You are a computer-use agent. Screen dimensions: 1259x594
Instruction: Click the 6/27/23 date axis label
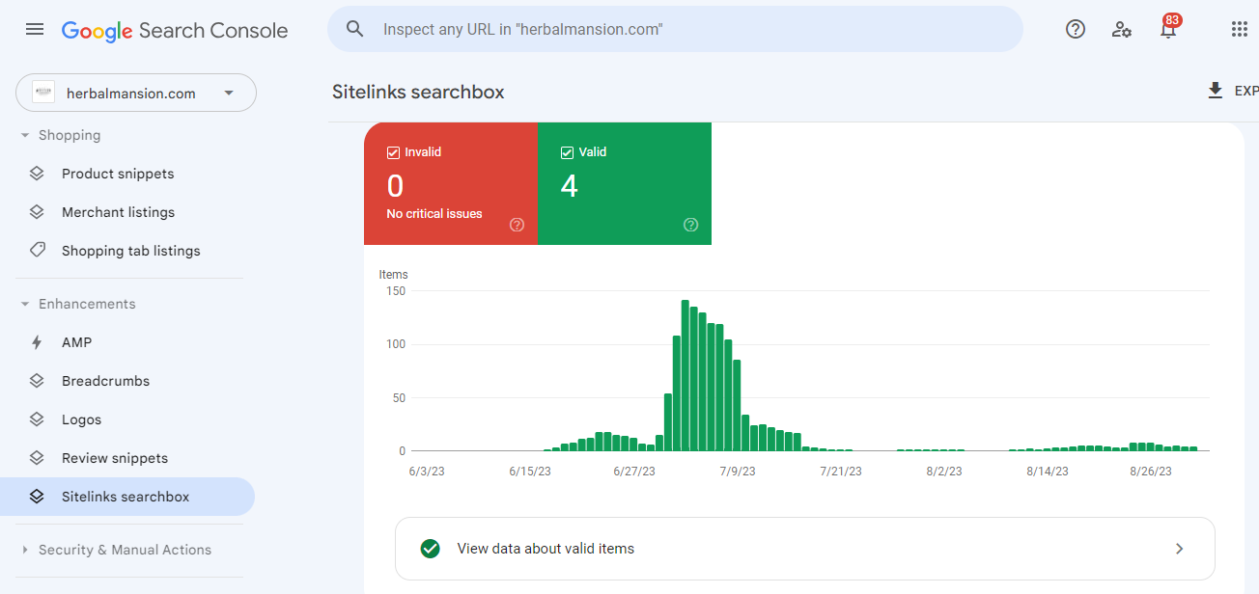click(633, 472)
